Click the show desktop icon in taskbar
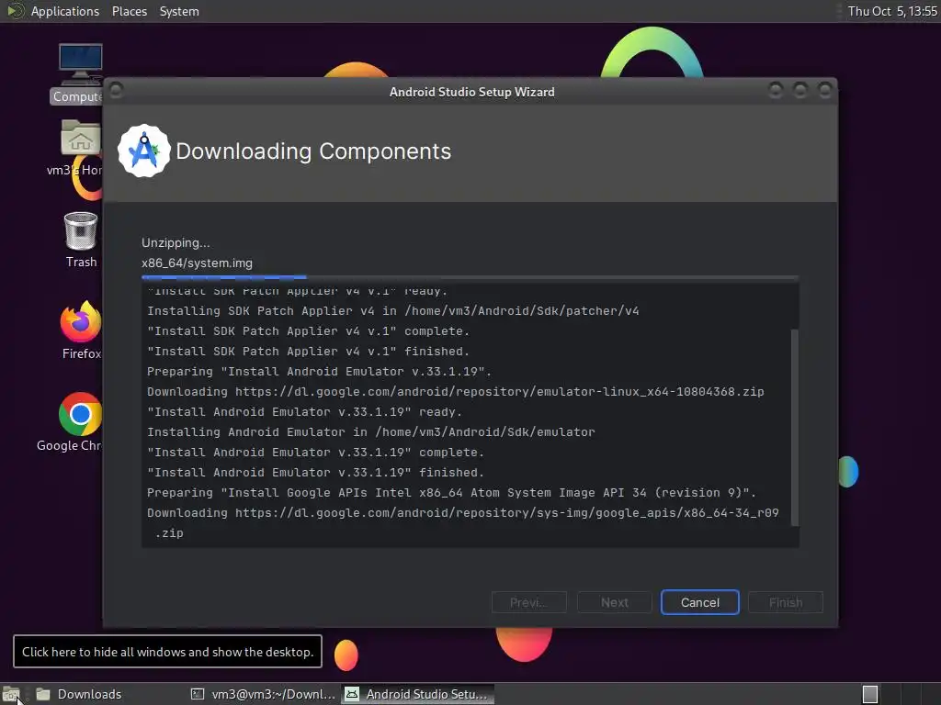Screen dimensions: 941x705 pos(11,694)
